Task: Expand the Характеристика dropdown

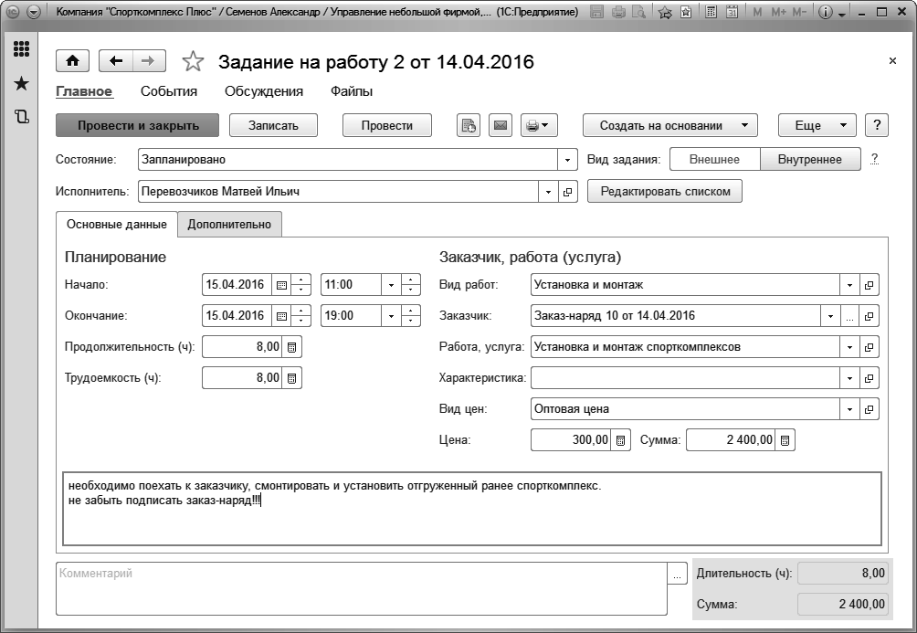Action: (x=849, y=378)
